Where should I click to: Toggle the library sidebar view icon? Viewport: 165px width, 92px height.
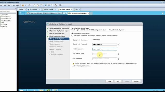pos(46,5)
